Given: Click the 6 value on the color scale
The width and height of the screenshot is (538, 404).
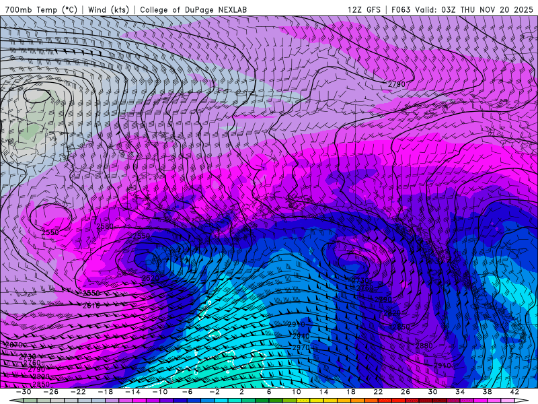Looking at the screenshot, I should click(x=269, y=392).
